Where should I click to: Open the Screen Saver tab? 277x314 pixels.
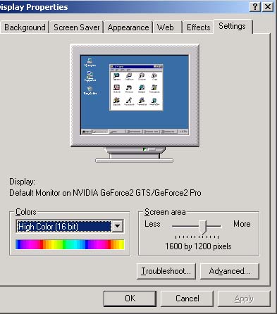tap(77, 27)
